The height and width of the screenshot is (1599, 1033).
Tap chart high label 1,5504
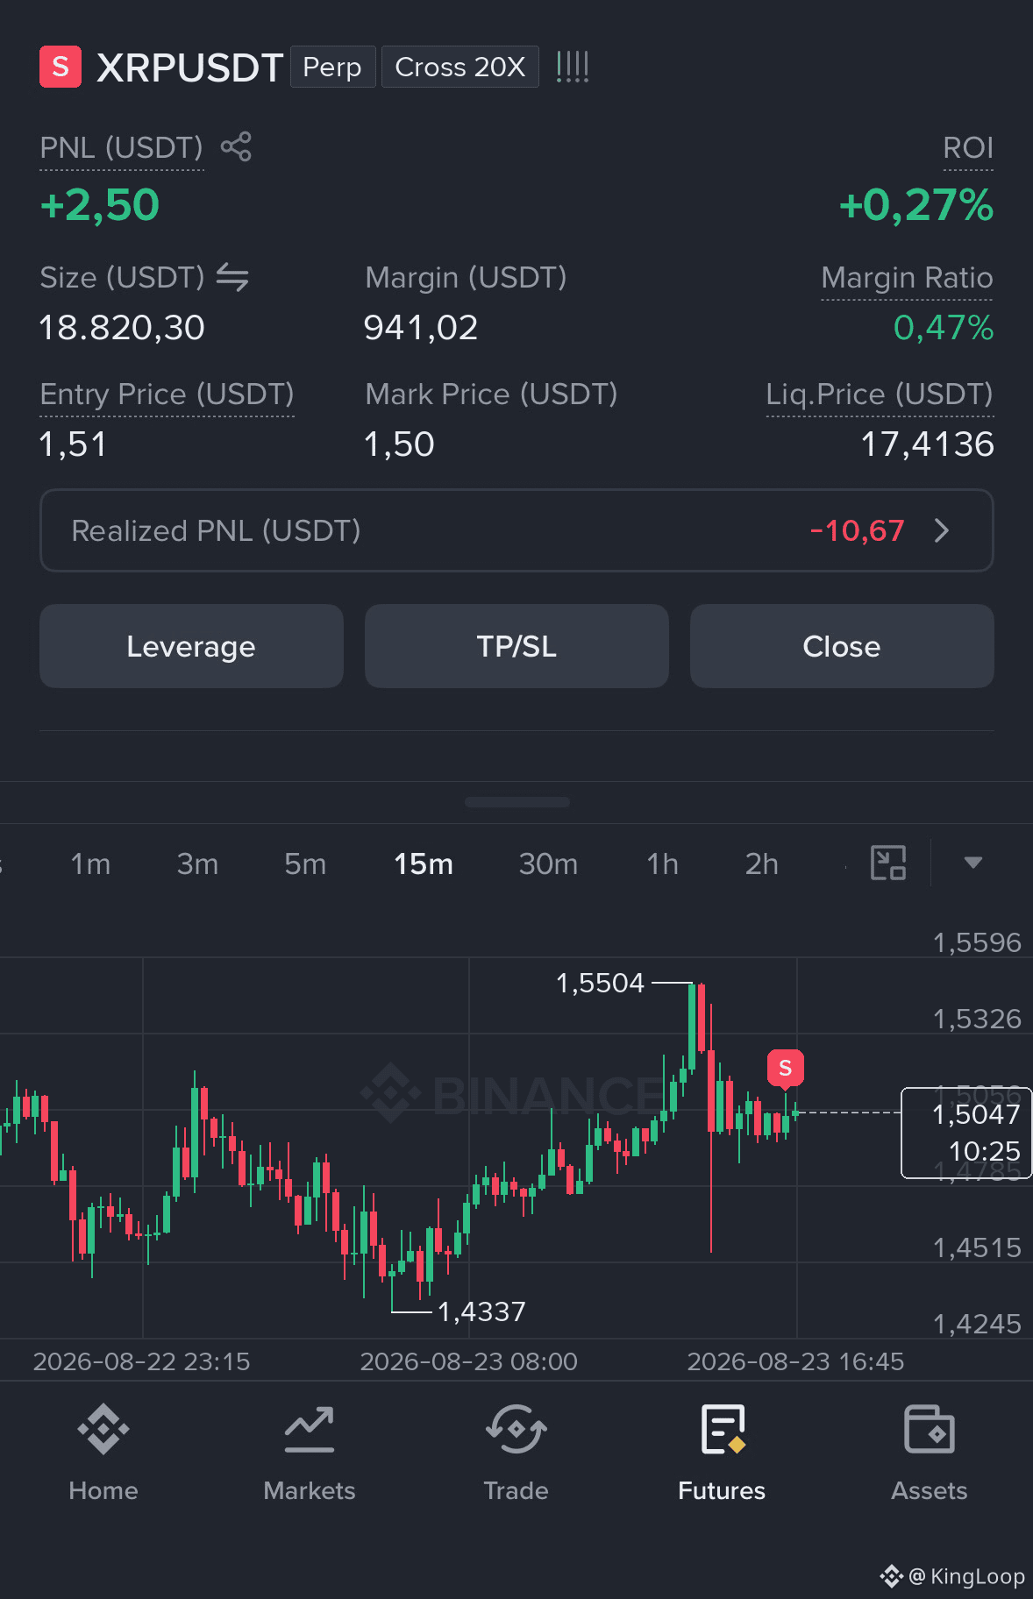pyautogui.click(x=600, y=983)
